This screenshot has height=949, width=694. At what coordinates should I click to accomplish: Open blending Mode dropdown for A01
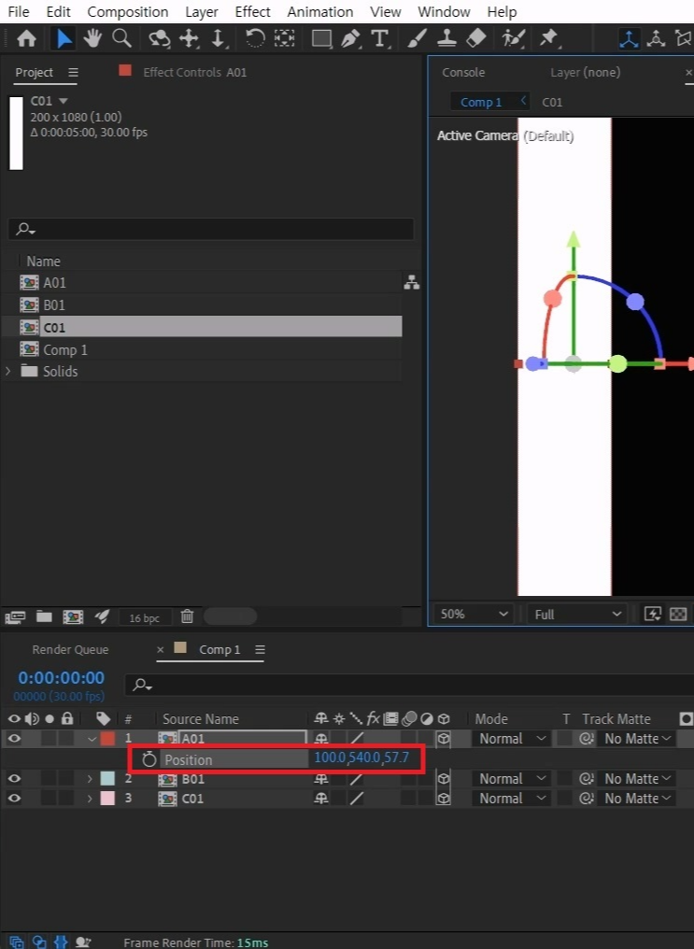[512, 739]
